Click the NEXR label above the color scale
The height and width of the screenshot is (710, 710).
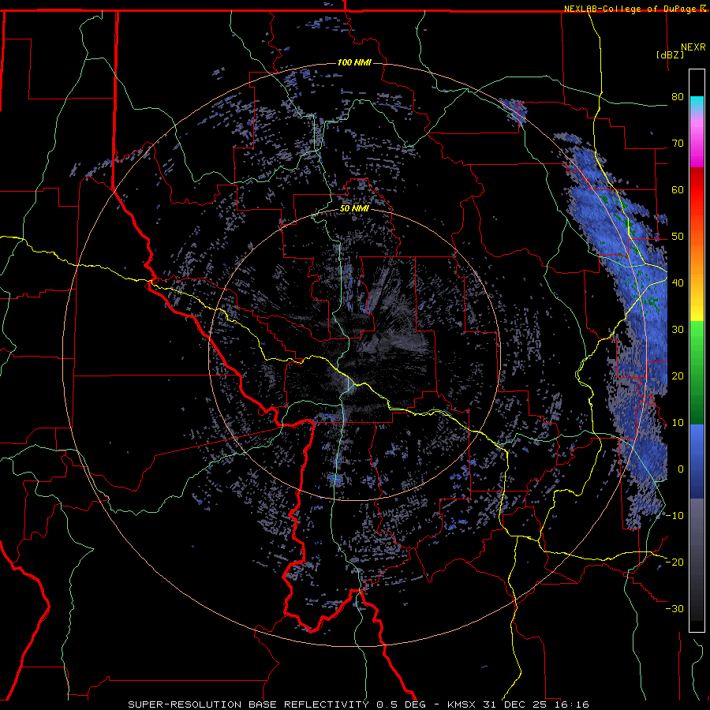coord(693,47)
